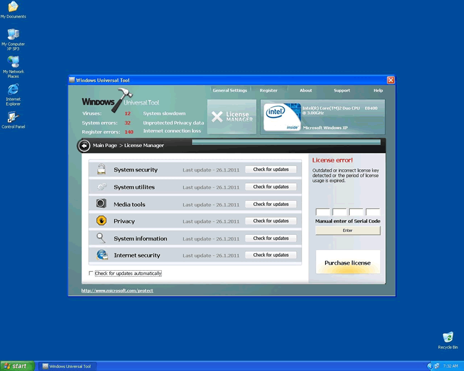Screen dimensions: 464x371
Task: Click the Intel processor logo image
Action: 282,117
